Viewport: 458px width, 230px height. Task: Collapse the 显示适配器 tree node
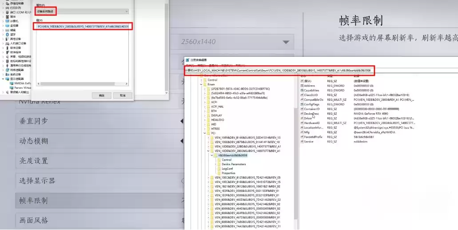click(3, 79)
